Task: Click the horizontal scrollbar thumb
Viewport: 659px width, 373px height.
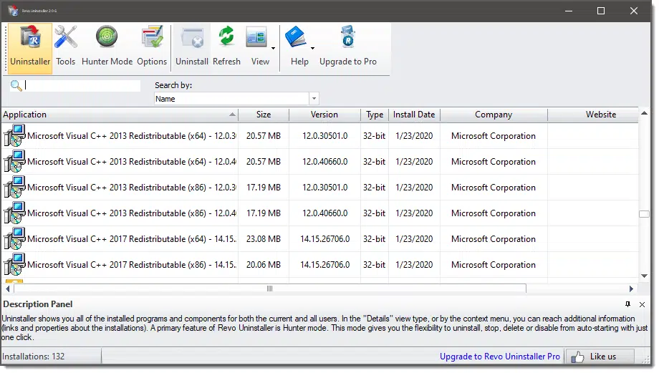Action: click(270, 289)
